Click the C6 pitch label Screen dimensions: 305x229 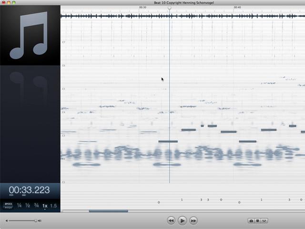[63, 65]
